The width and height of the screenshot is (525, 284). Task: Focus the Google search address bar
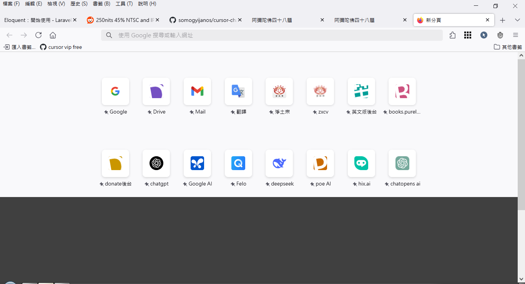click(272, 35)
